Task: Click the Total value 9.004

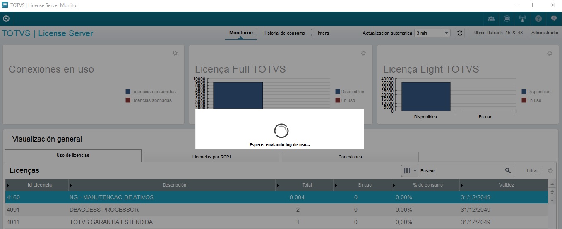Action: click(297, 197)
